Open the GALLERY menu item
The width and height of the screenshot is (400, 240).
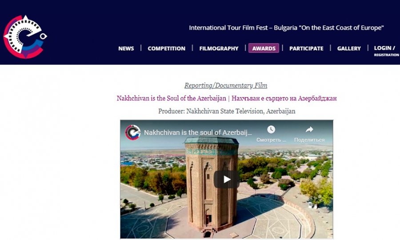[x=349, y=48]
